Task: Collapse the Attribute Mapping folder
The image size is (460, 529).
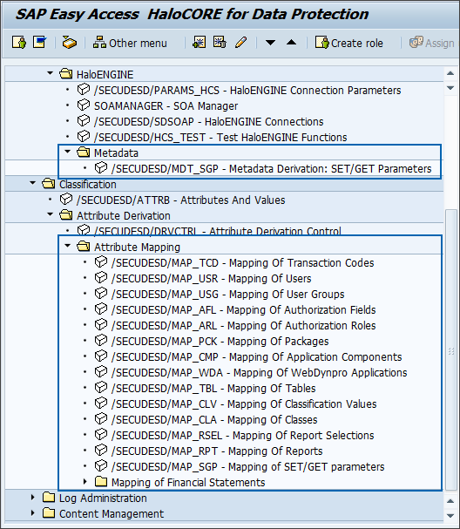Action: click(67, 246)
